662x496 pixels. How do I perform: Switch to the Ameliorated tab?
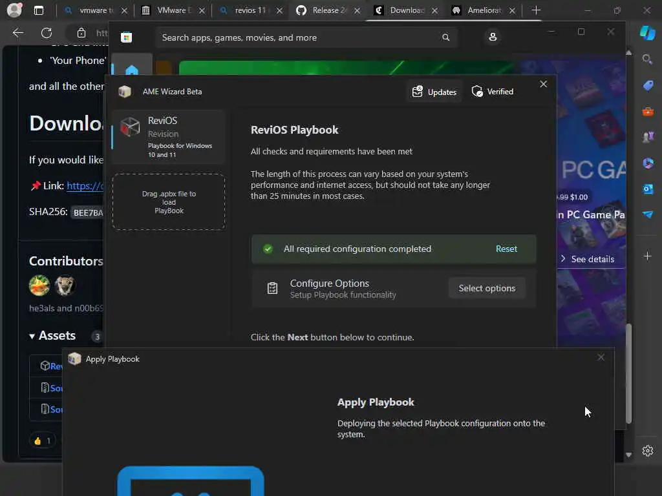(482, 10)
